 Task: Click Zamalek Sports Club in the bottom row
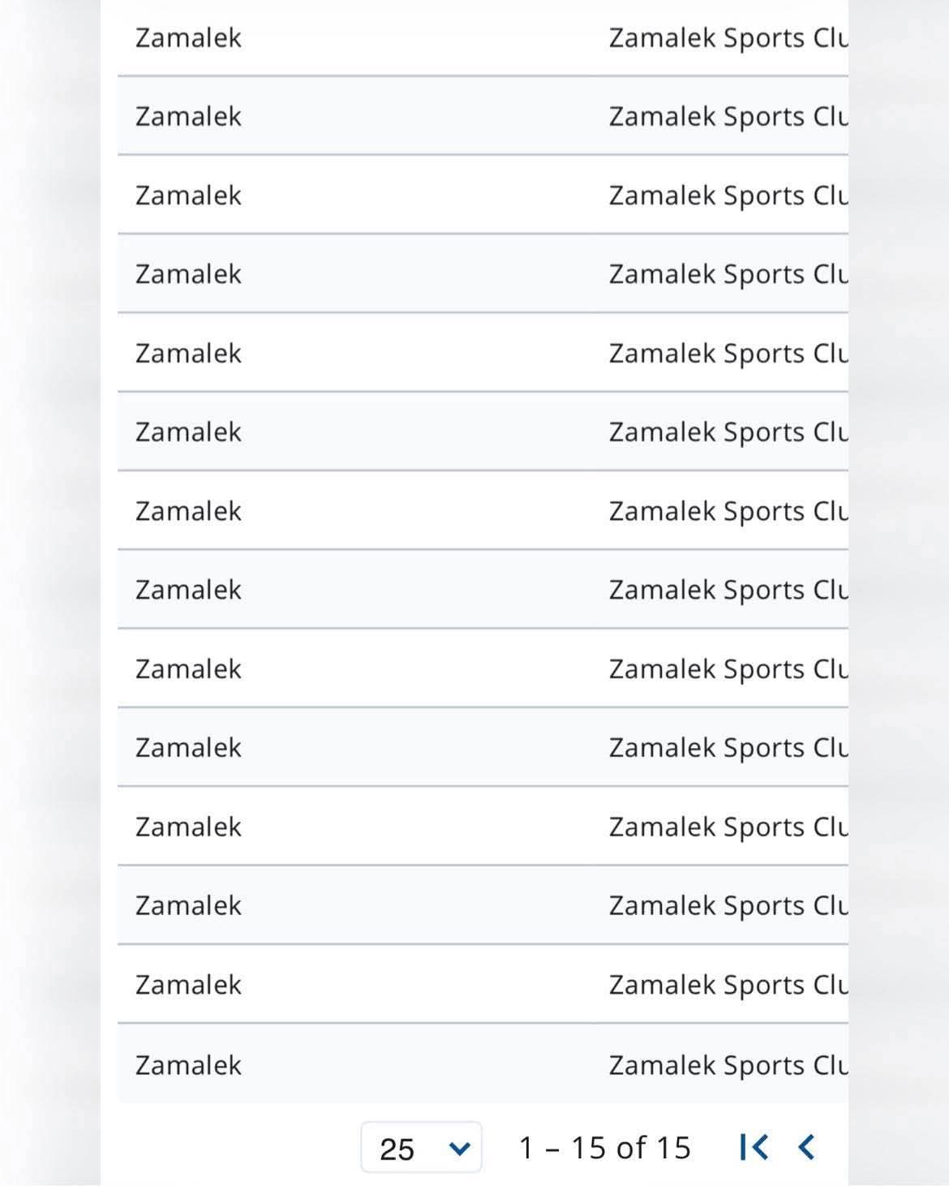pos(728,1064)
